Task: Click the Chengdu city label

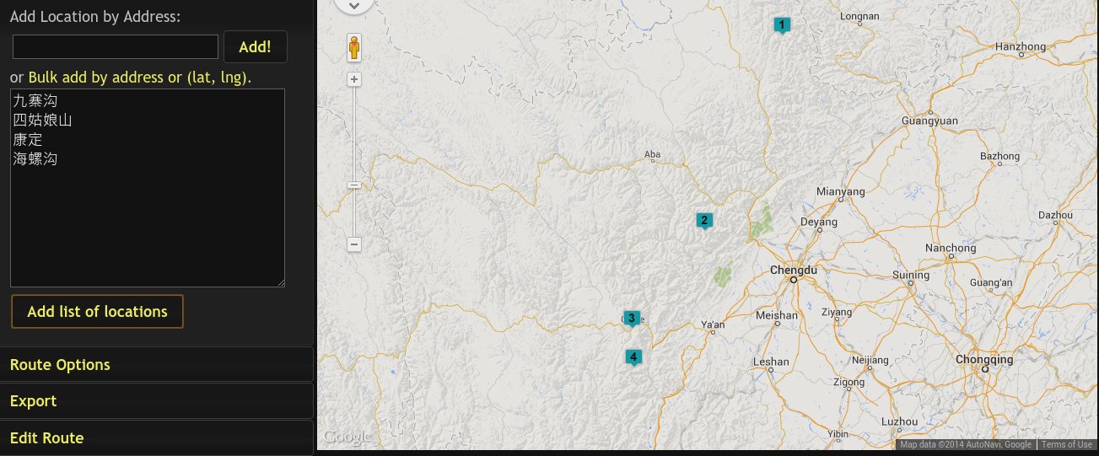Action: (x=794, y=271)
